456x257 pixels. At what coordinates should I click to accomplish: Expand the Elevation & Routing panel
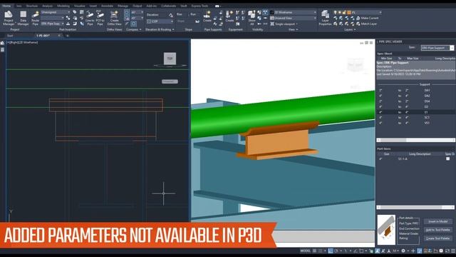(x=160, y=29)
